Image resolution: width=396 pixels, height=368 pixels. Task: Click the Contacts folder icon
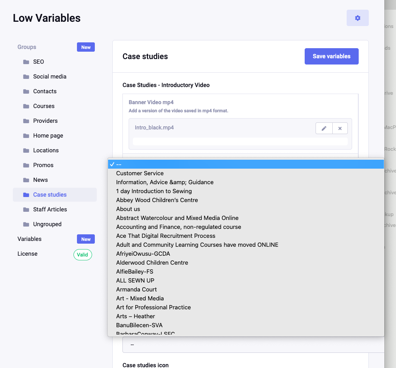click(26, 91)
